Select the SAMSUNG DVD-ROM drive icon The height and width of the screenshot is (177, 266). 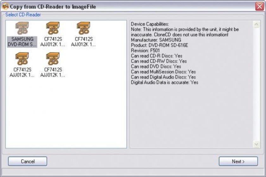pyautogui.click(x=22, y=28)
